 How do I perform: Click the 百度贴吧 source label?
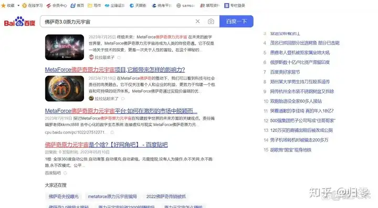[x=53, y=173]
